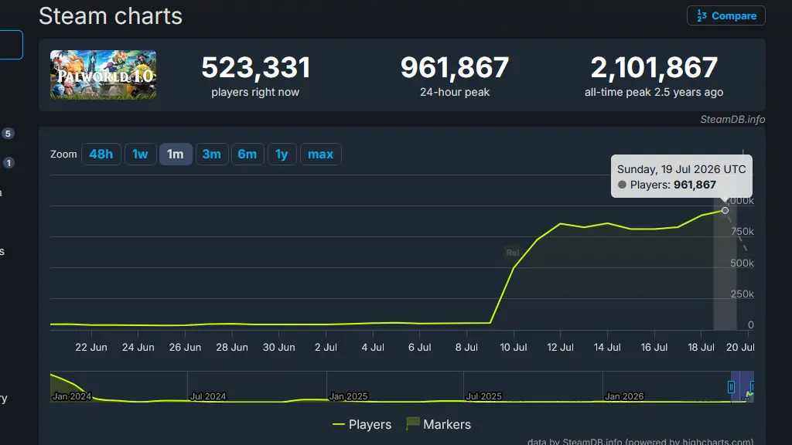Grab the left navigator range handle
The image size is (792, 445).
[x=731, y=387]
